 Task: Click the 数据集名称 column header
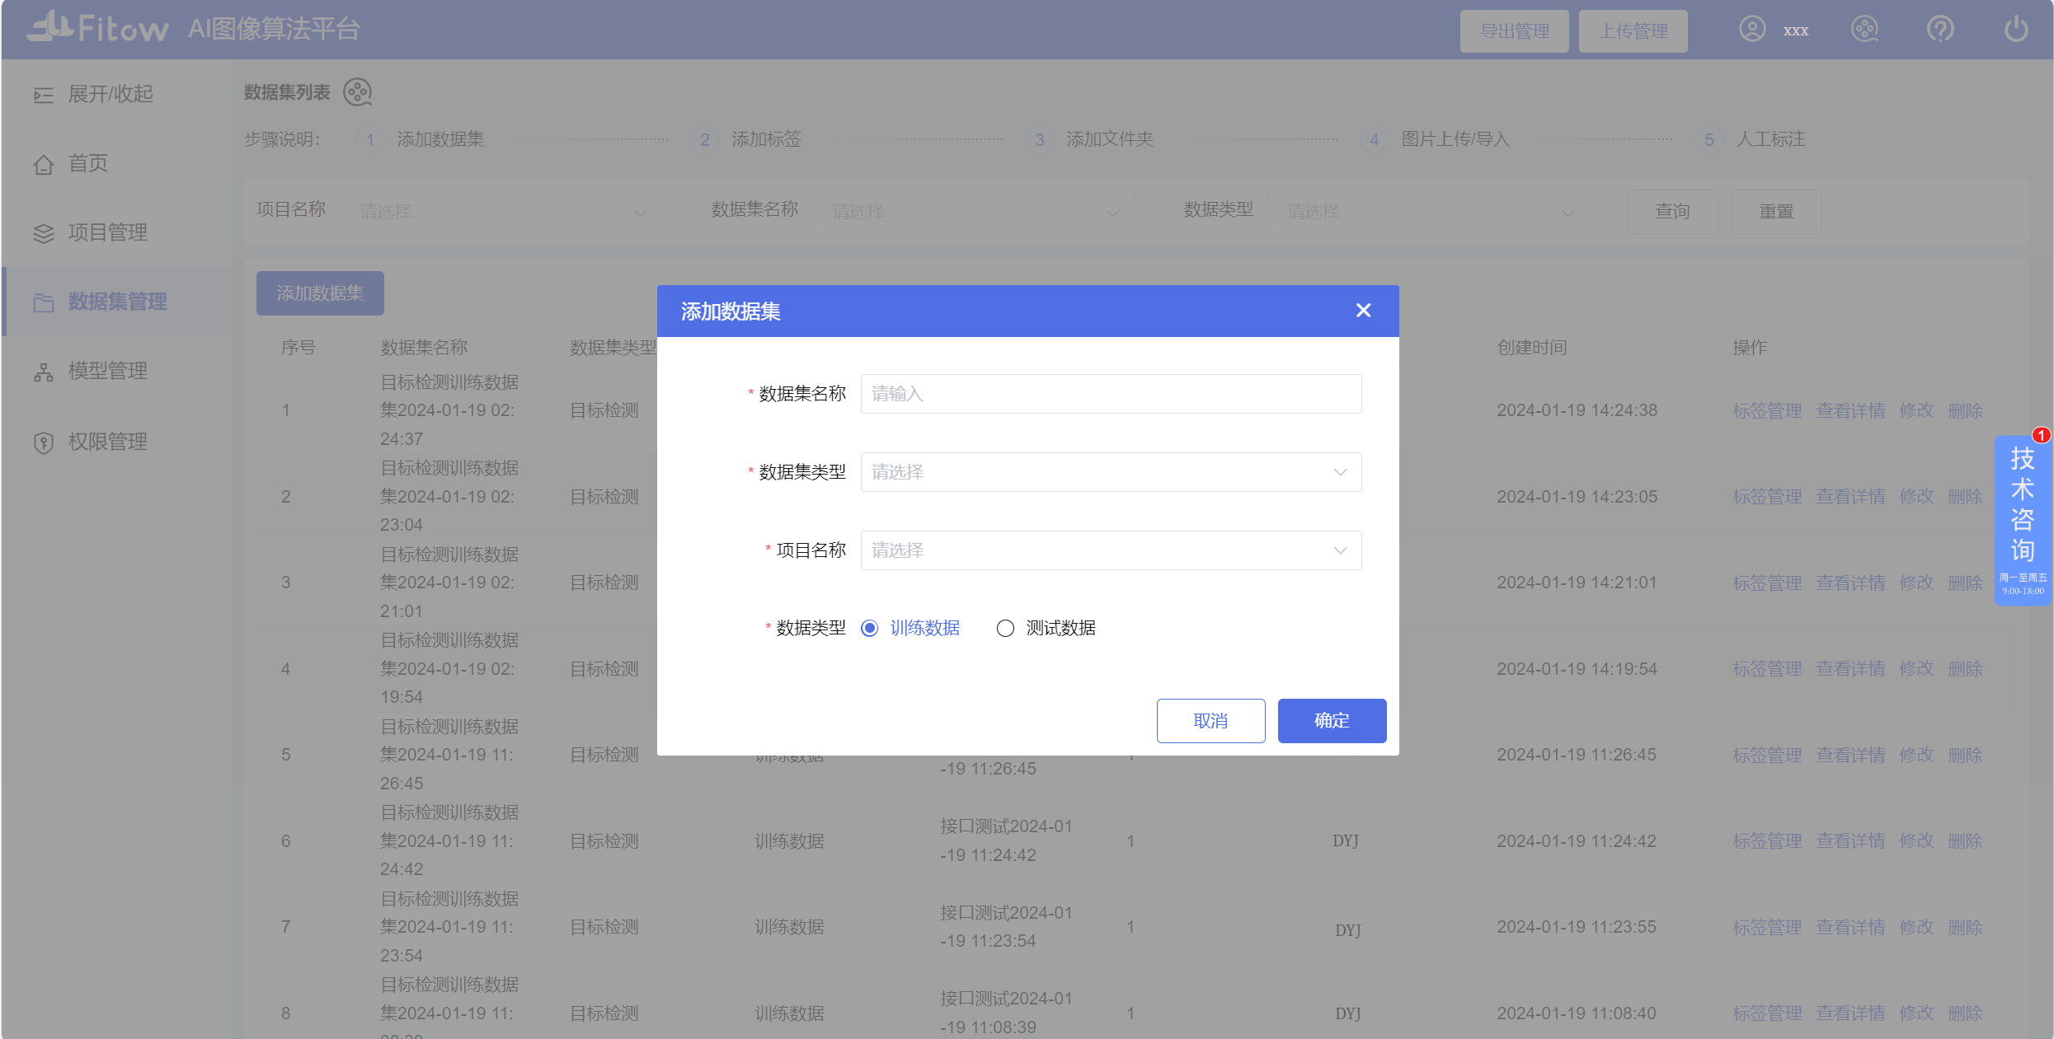(x=424, y=348)
